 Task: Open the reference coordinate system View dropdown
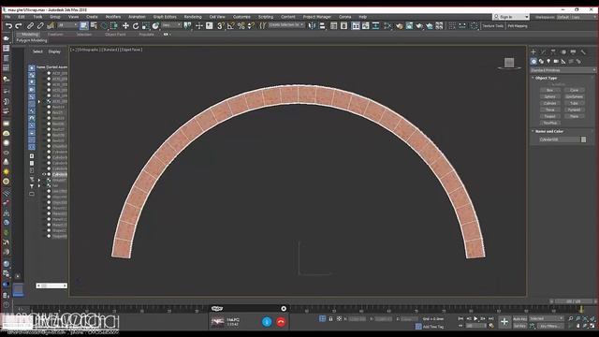coord(171,25)
